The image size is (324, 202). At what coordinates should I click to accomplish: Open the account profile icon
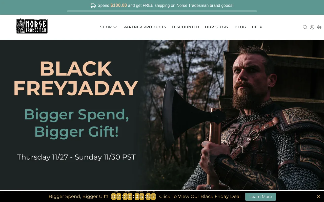coord(312,27)
